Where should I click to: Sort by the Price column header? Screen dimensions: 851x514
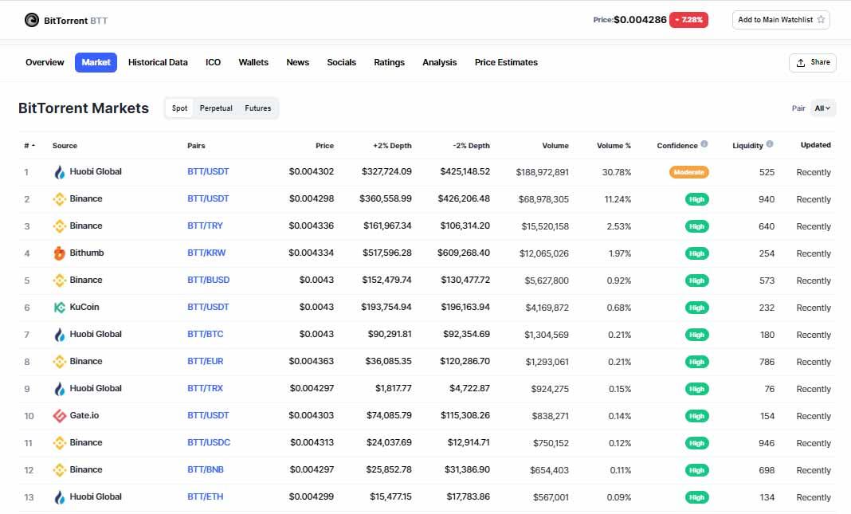(x=324, y=146)
